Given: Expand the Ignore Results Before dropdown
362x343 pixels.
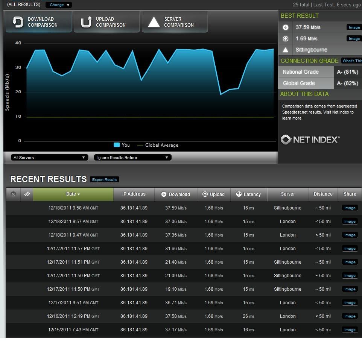Looking at the screenshot, I should point(132,158).
